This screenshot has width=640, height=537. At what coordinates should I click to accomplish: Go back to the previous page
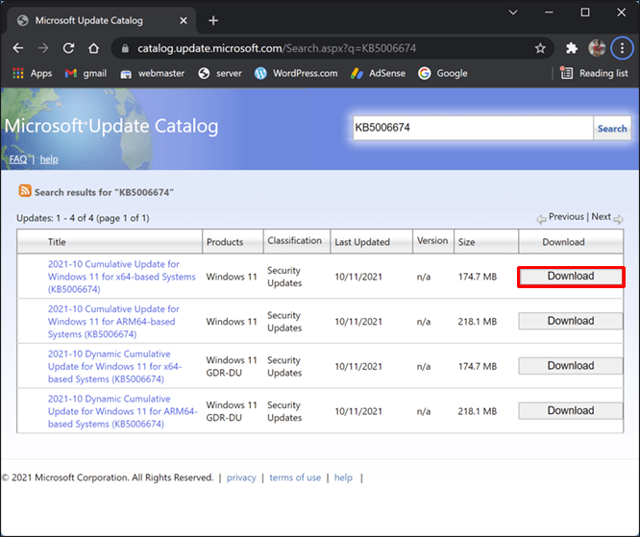point(18,48)
